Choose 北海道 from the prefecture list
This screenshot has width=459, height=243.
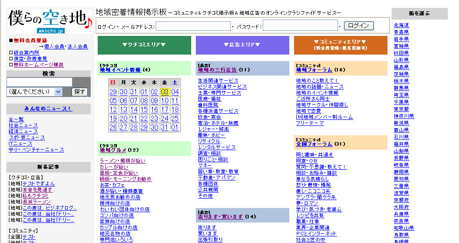(x=401, y=25)
